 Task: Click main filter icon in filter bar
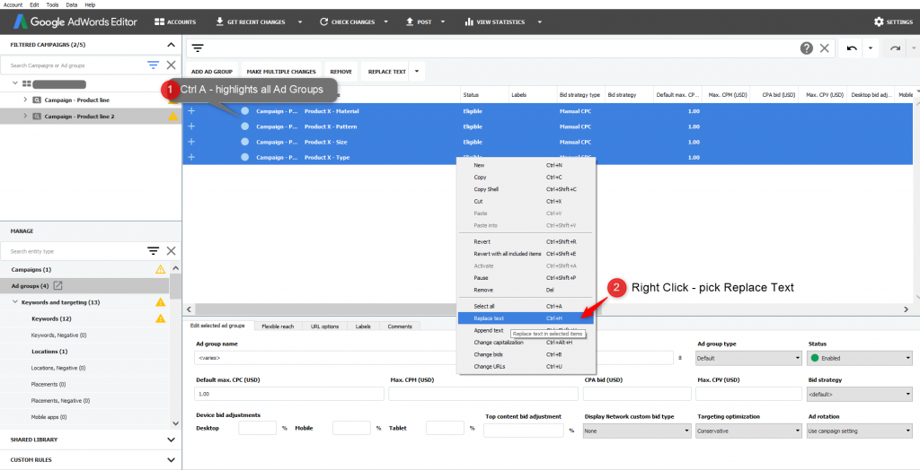click(198, 48)
